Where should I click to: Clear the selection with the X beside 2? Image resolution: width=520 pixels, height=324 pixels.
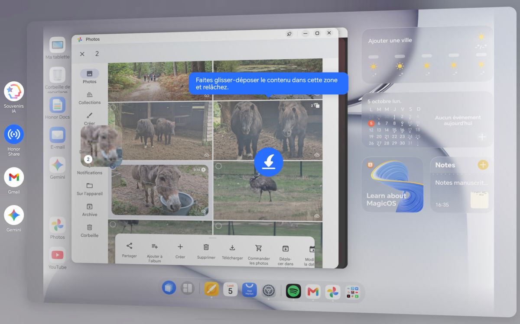[x=82, y=54]
